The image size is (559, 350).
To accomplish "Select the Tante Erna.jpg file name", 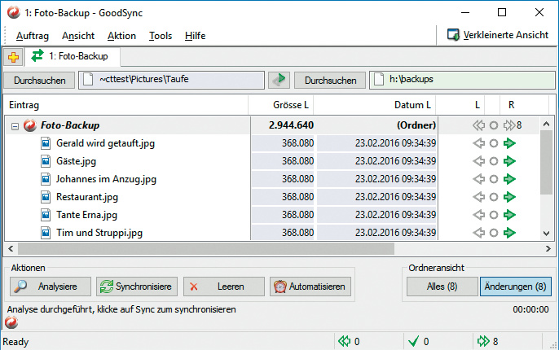I will point(86,215).
